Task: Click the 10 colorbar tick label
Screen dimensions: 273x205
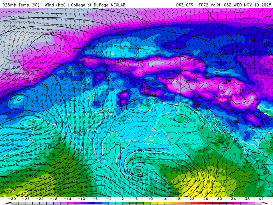Action: coord(150,199)
